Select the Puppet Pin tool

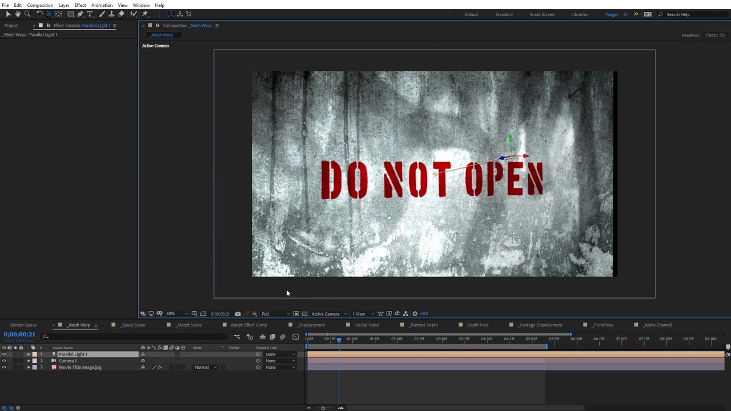tap(144, 14)
